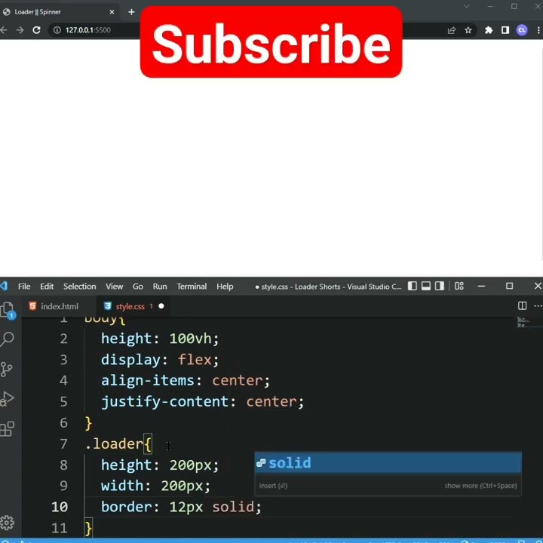Place cursor on display flex value

coord(195,360)
